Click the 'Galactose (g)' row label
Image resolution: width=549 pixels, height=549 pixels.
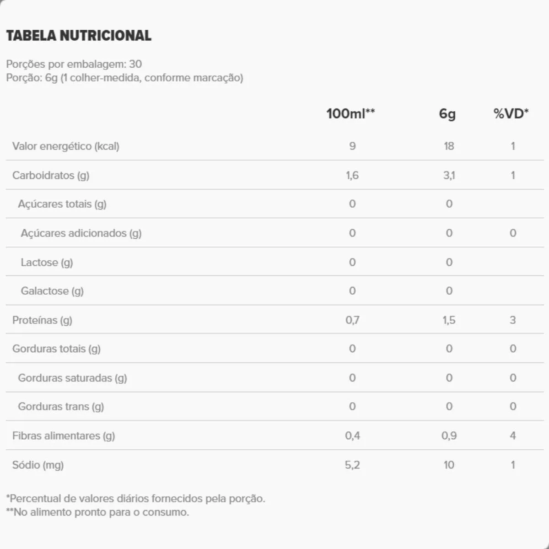[52, 291]
